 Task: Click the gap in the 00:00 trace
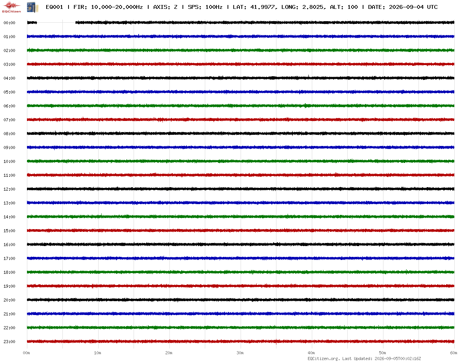(x=56, y=23)
